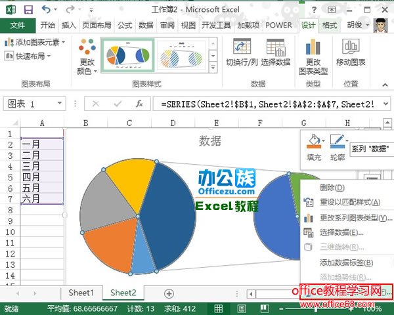Click into the SERIES formula bar
The image size is (394, 315).
point(268,104)
